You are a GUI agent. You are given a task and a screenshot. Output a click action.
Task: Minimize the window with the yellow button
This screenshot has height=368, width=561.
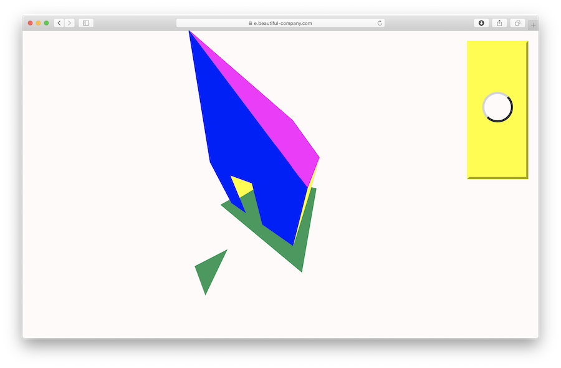[x=38, y=23]
